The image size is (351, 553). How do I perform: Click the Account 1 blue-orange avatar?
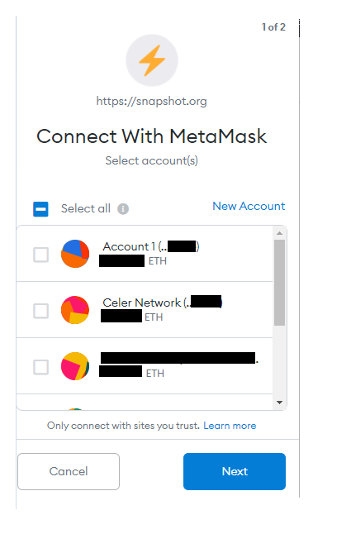pyautogui.click(x=75, y=254)
